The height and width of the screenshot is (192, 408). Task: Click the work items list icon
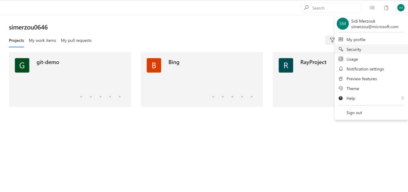click(x=372, y=8)
